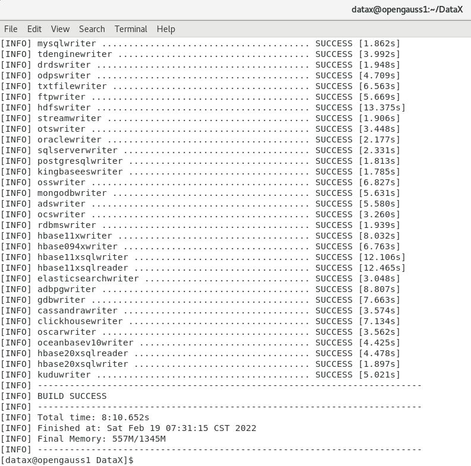Click SUCCESS status on the kuduwriter row
The image size is (471, 466).
(x=334, y=375)
